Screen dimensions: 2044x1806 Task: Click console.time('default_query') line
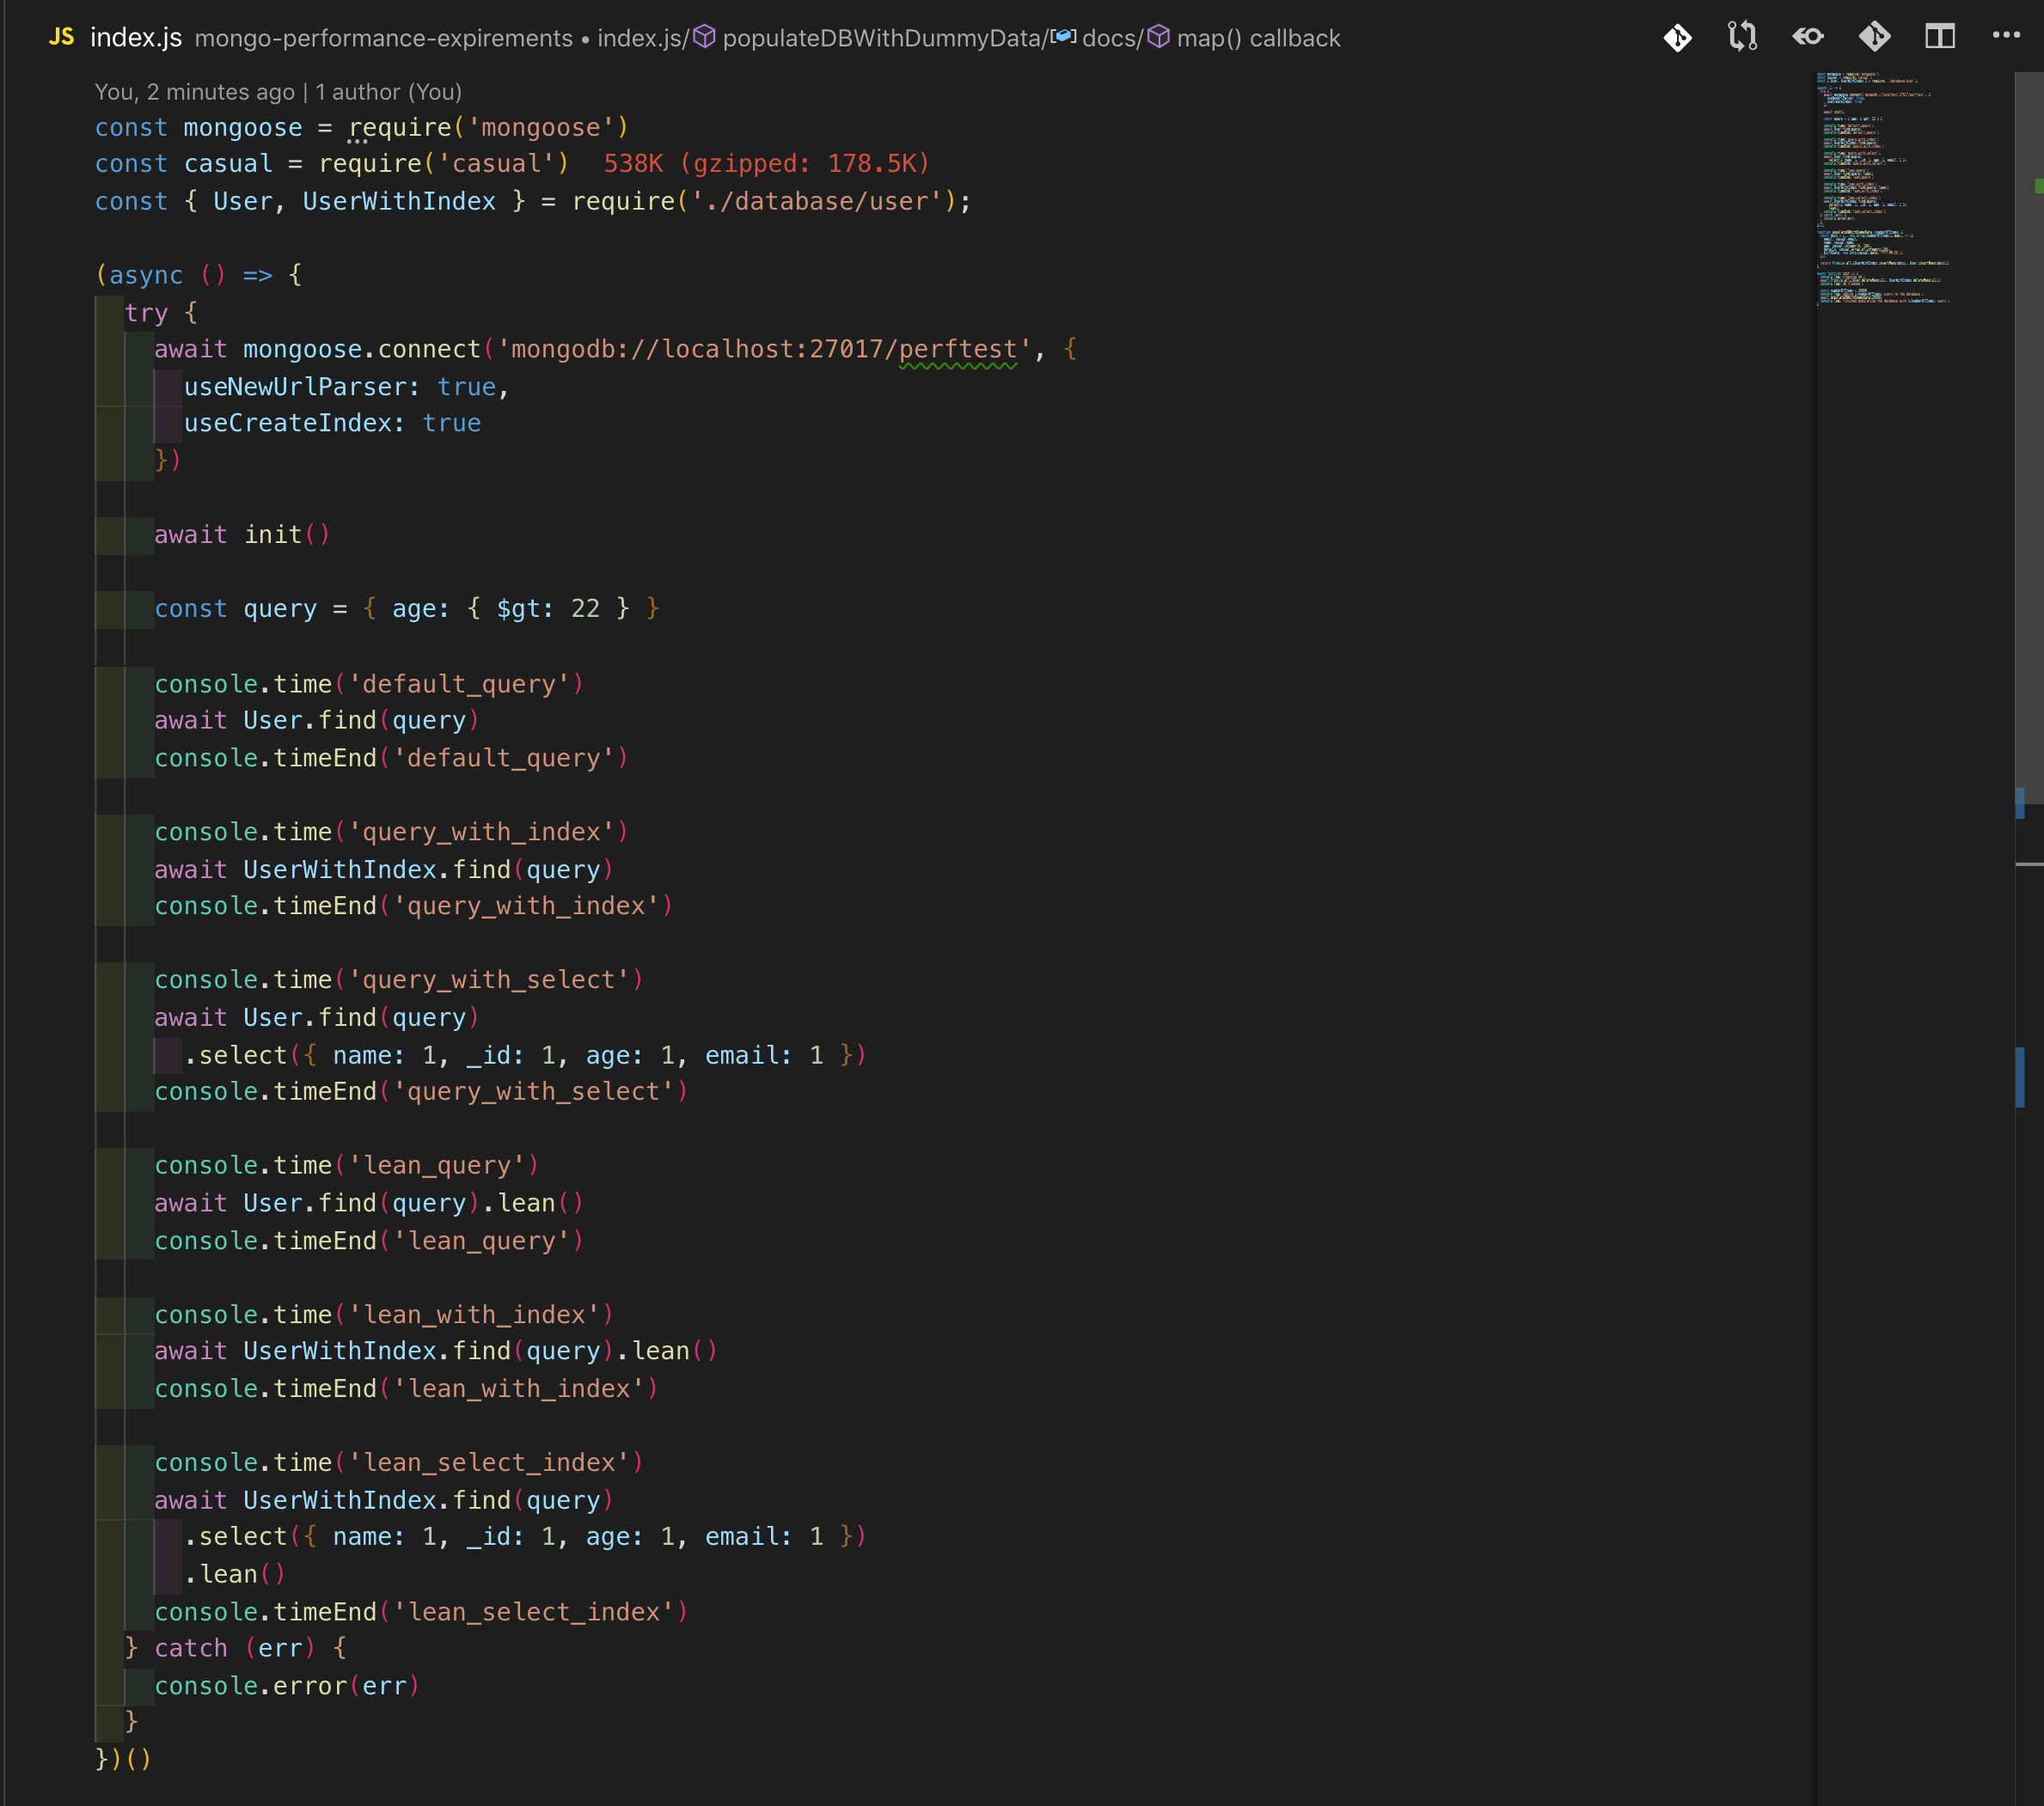click(x=369, y=684)
